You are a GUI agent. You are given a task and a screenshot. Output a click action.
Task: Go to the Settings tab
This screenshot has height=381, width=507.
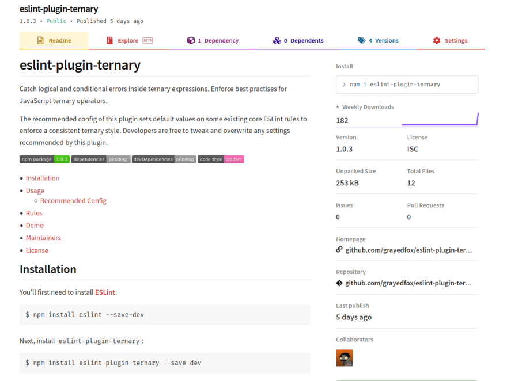pos(450,41)
